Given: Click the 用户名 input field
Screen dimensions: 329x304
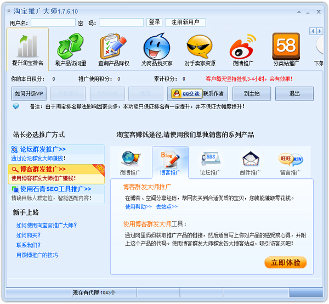Looking at the screenshot, I should (x=53, y=22).
